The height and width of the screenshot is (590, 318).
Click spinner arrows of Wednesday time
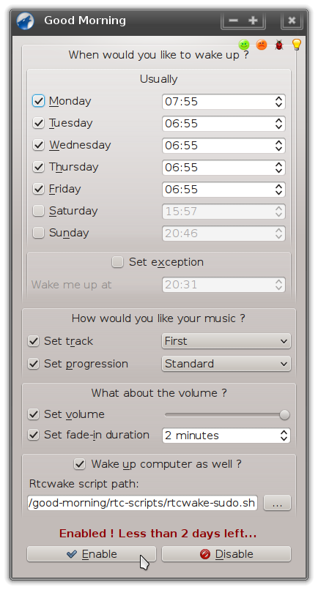click(279, 146)
